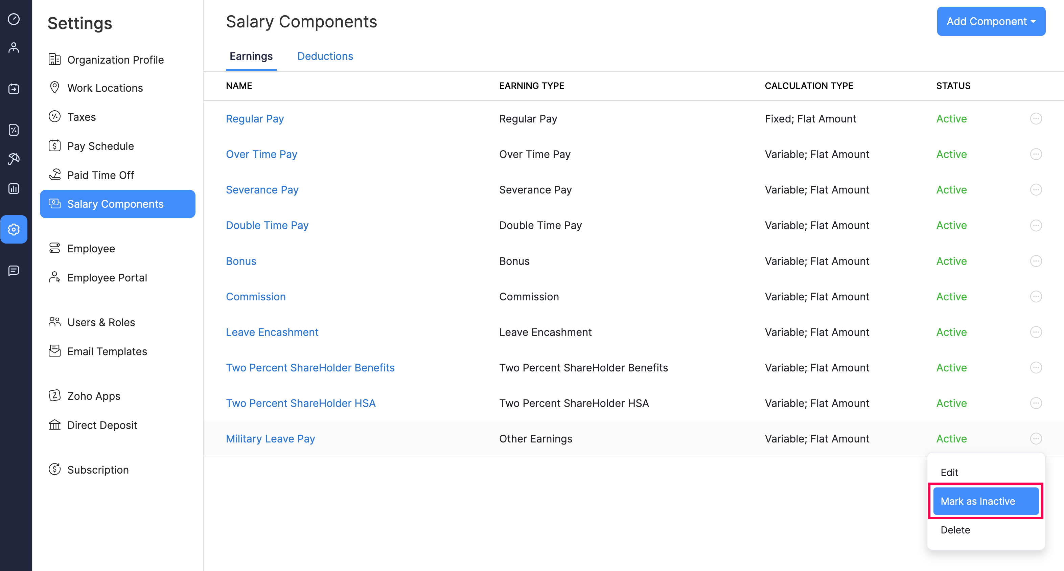The width and height of the screenshot is (1064, 571).
Task: Click the employees person icon in left rail
Action: click(14, 48)
